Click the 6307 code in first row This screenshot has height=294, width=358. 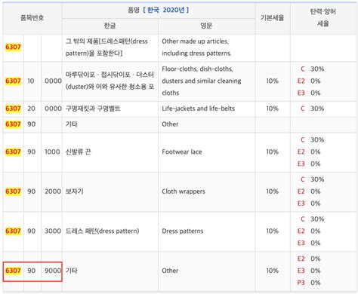(x=13, y=47)
